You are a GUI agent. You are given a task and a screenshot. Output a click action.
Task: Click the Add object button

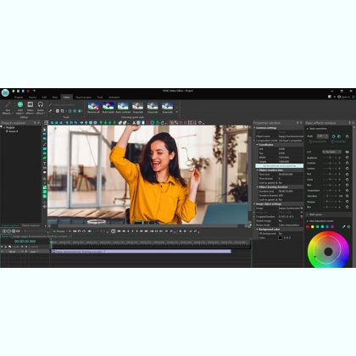(x=20, y=108)
